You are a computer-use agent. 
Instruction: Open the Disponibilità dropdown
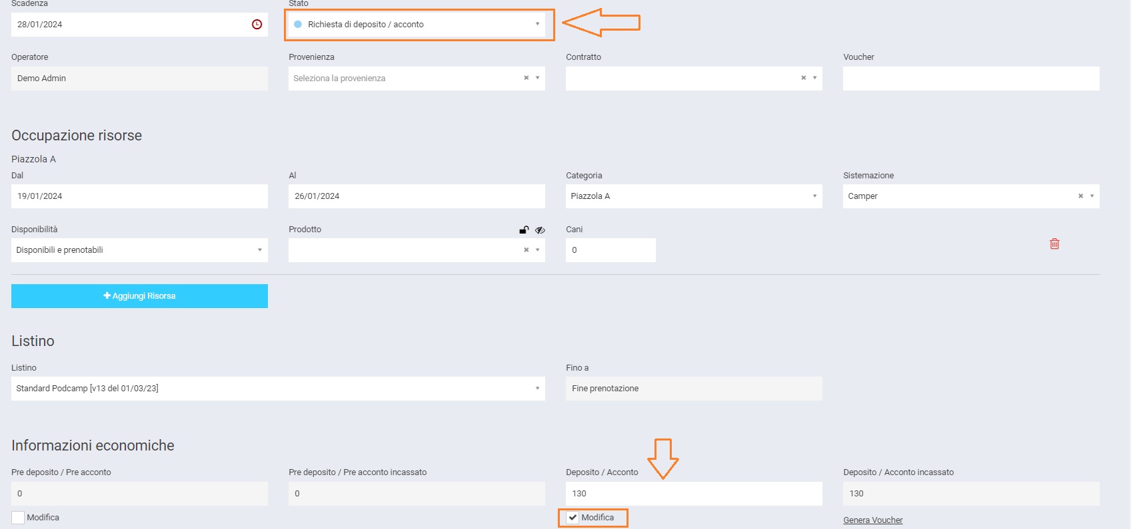pos(259,250)
